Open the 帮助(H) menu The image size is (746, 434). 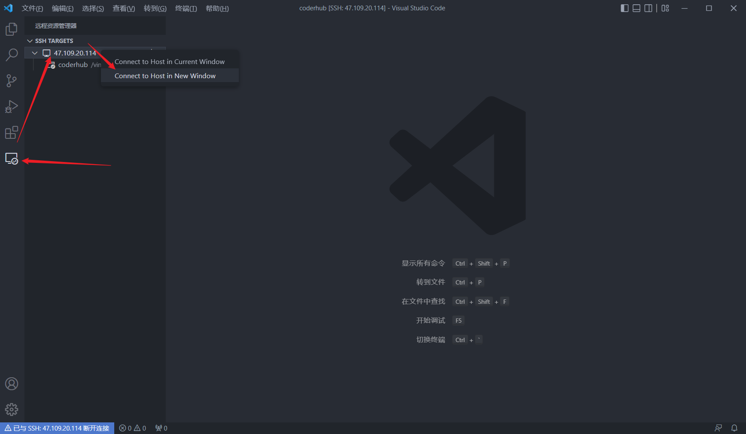217,8
